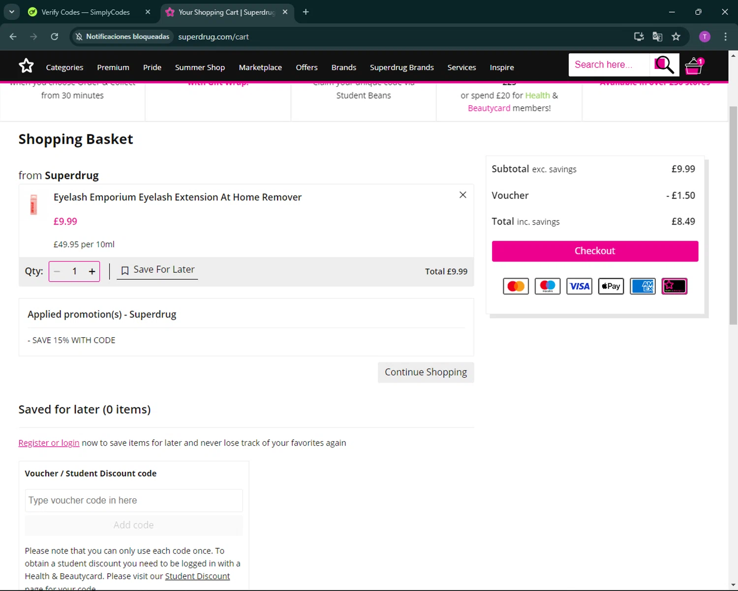Open the Summer Shop menu

click(200, 67)
